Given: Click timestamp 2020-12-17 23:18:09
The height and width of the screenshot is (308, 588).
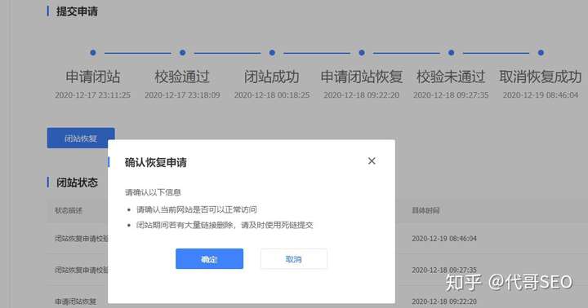Looking at the screenshot, I should click(182, 95).
